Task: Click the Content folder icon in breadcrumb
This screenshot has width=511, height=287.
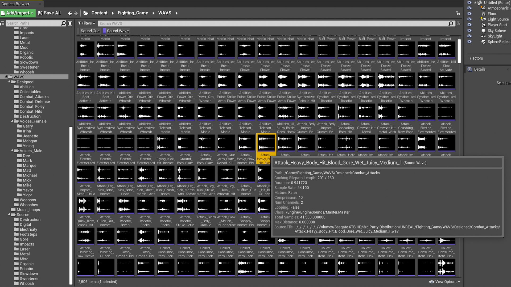Action: [x=86, y=13]
